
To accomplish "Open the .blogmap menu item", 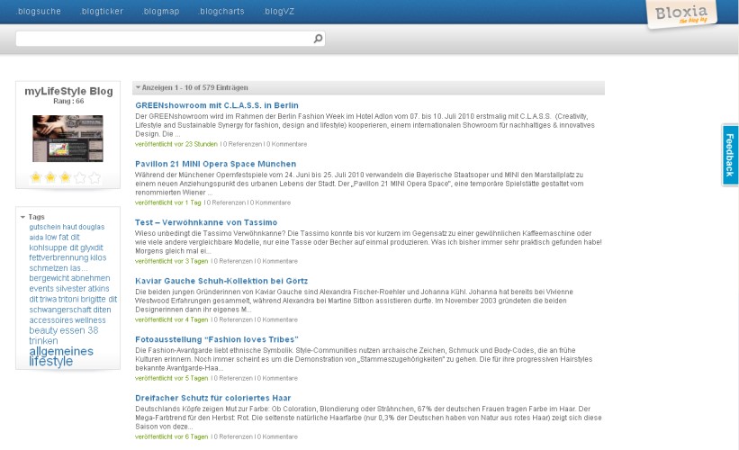I will [x=161, y=12].
